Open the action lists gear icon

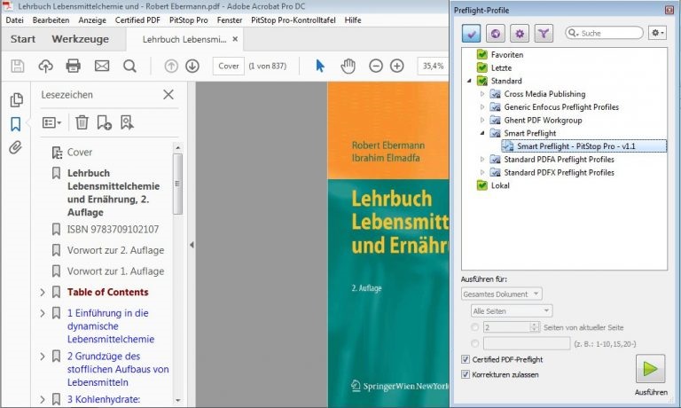(520, 34)
